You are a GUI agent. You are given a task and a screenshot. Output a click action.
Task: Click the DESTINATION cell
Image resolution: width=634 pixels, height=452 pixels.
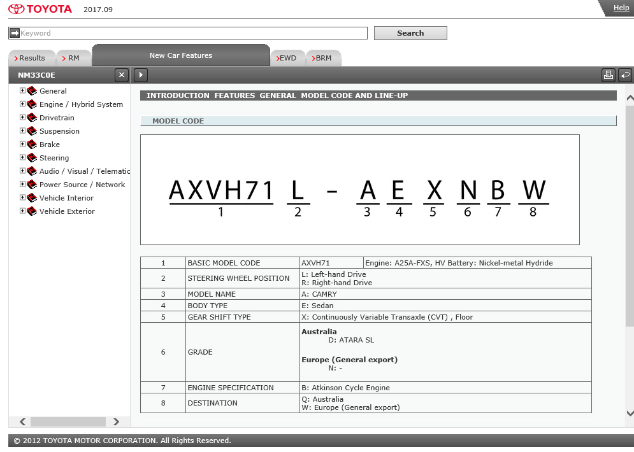pyautogui.click(x=243, y=403)
